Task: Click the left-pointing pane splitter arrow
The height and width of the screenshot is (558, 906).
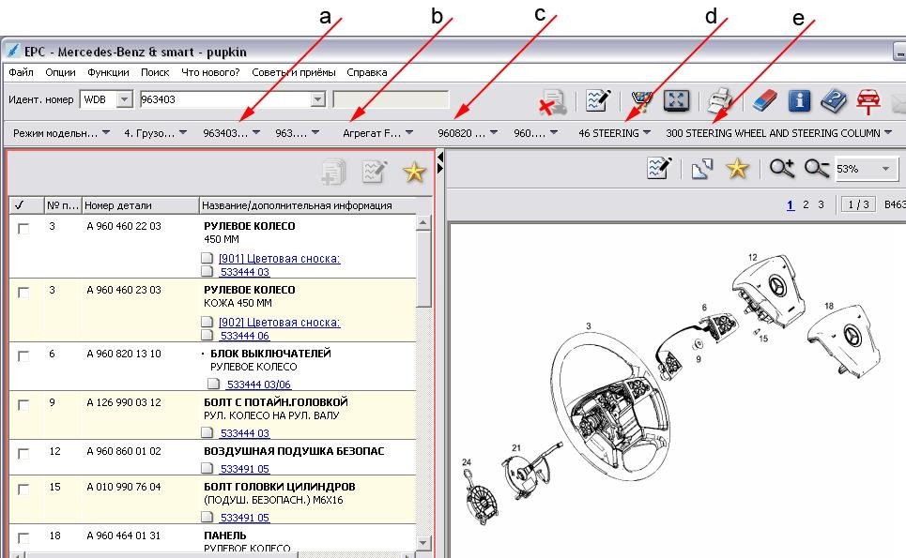Action: click(x=440, y=157)
